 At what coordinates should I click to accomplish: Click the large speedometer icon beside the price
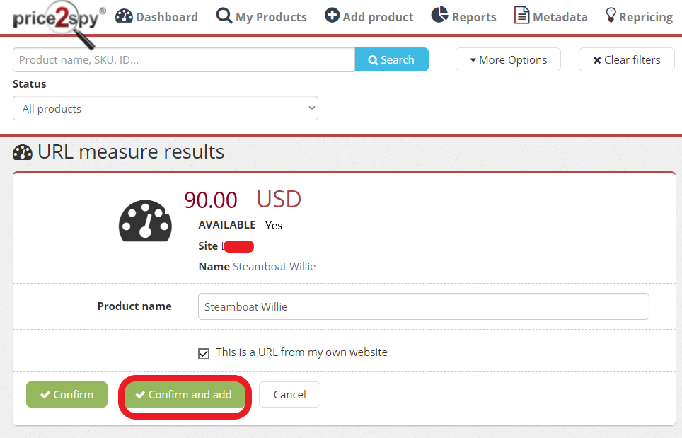click(x=145, y=221)
